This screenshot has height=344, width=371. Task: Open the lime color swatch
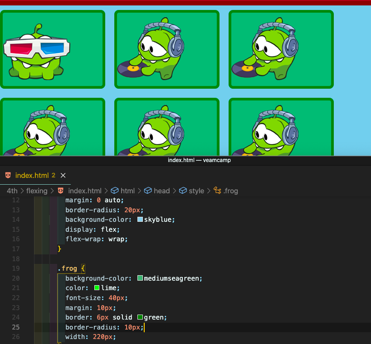click(x=97, y=287)
